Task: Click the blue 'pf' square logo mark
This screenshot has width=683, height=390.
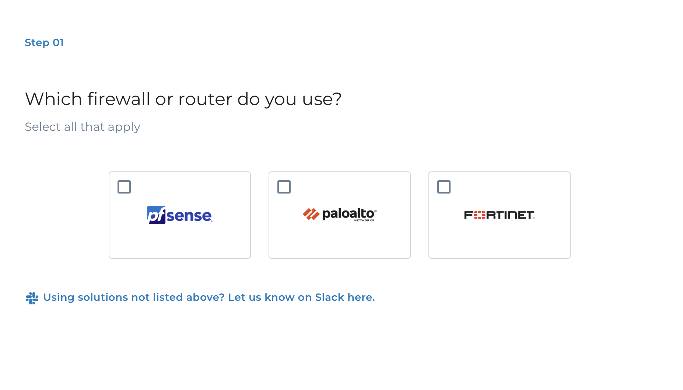Action: [156, 215]
